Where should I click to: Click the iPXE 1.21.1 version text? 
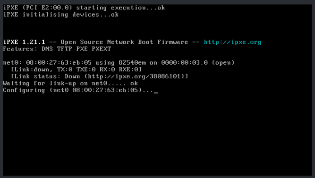click(24, 42)
